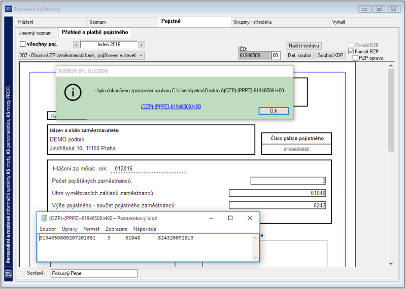Image resolution: width=406 pixels, height=289 pixels.
Task: Select Přehled o platbě pojistného subtab
Action: [x=95, y=32]
